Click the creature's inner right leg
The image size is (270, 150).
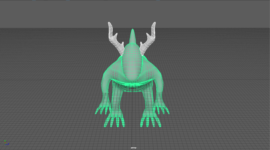149,100
